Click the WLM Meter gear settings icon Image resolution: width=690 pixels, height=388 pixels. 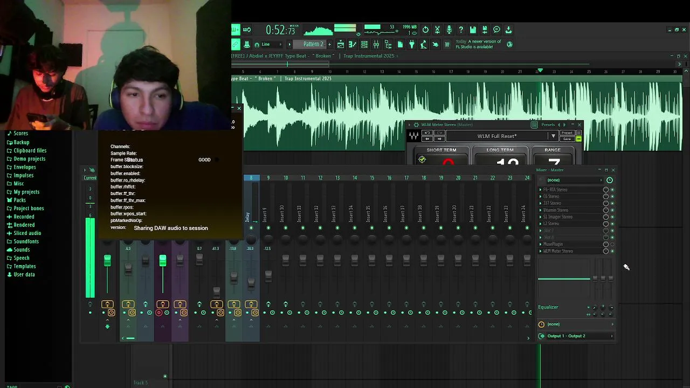(416, 124)
